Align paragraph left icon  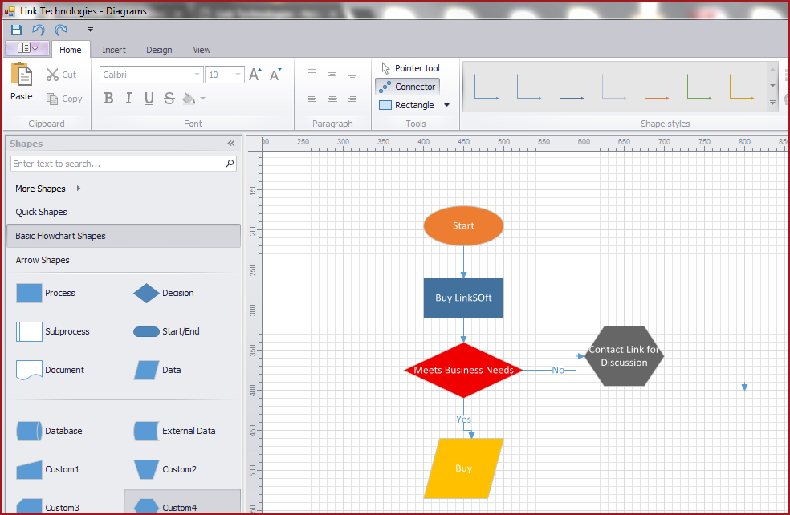[x=312, y=98]
